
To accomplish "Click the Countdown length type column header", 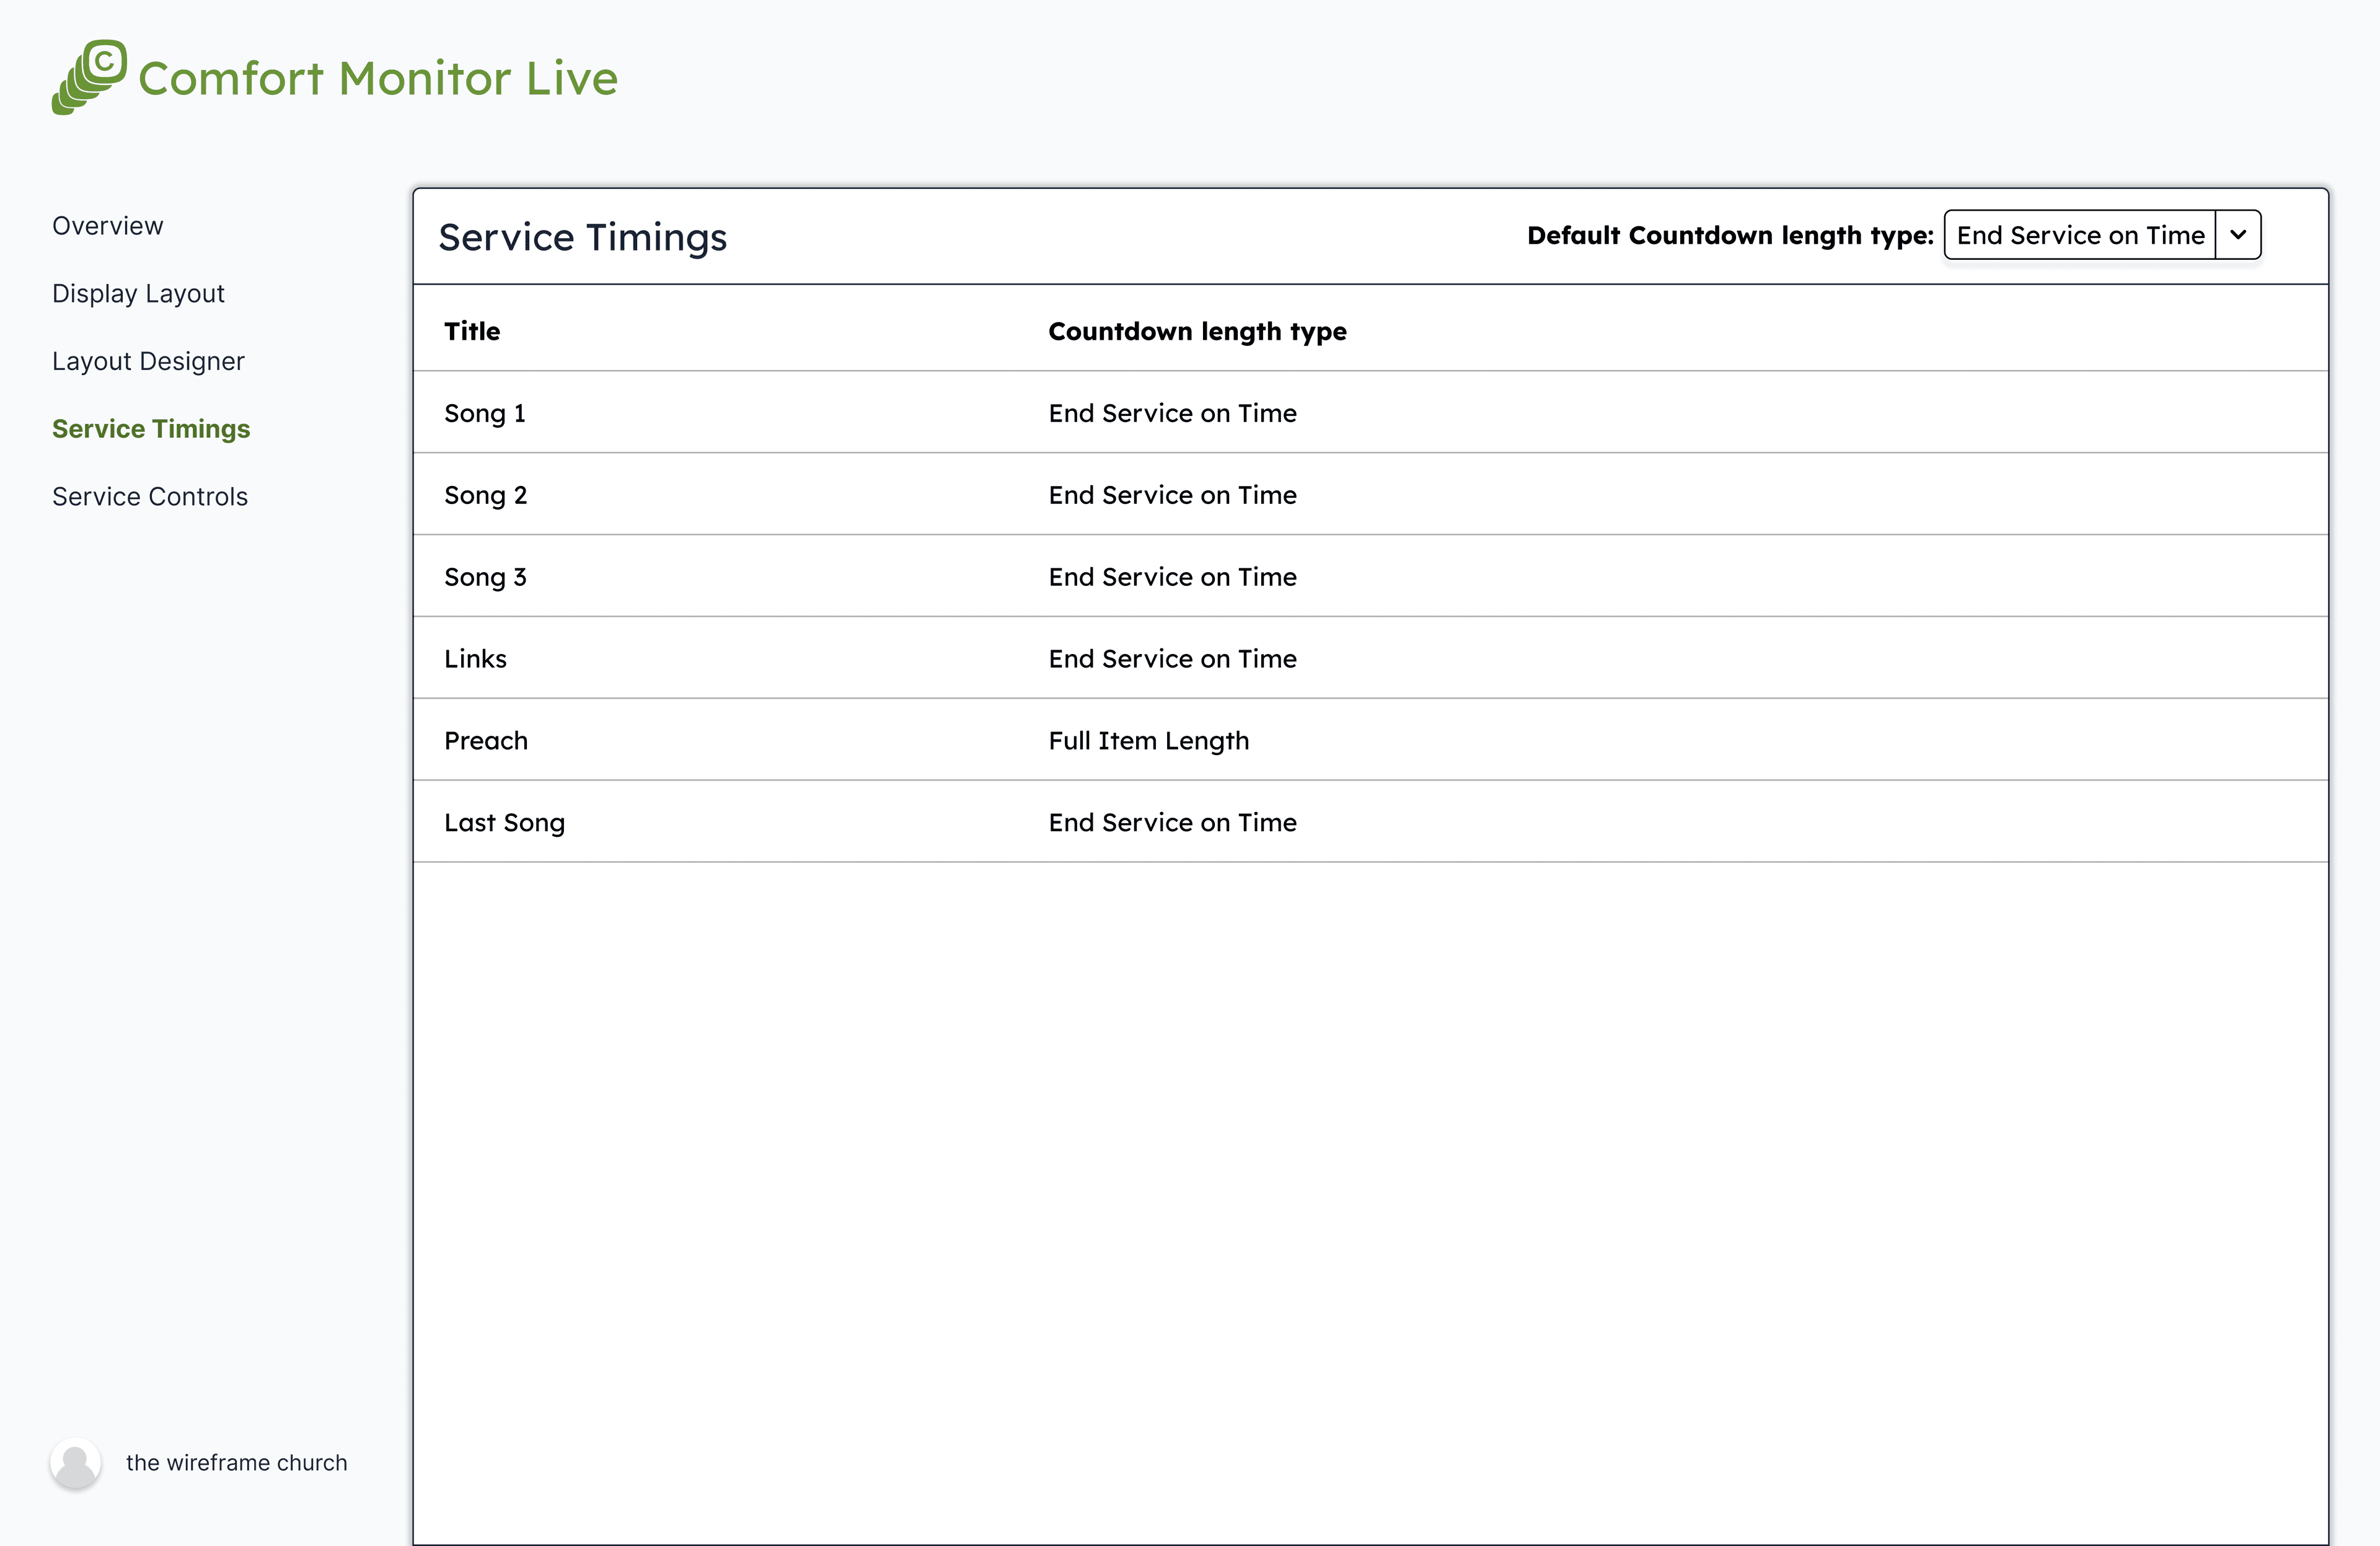I will coord(1197,332).
